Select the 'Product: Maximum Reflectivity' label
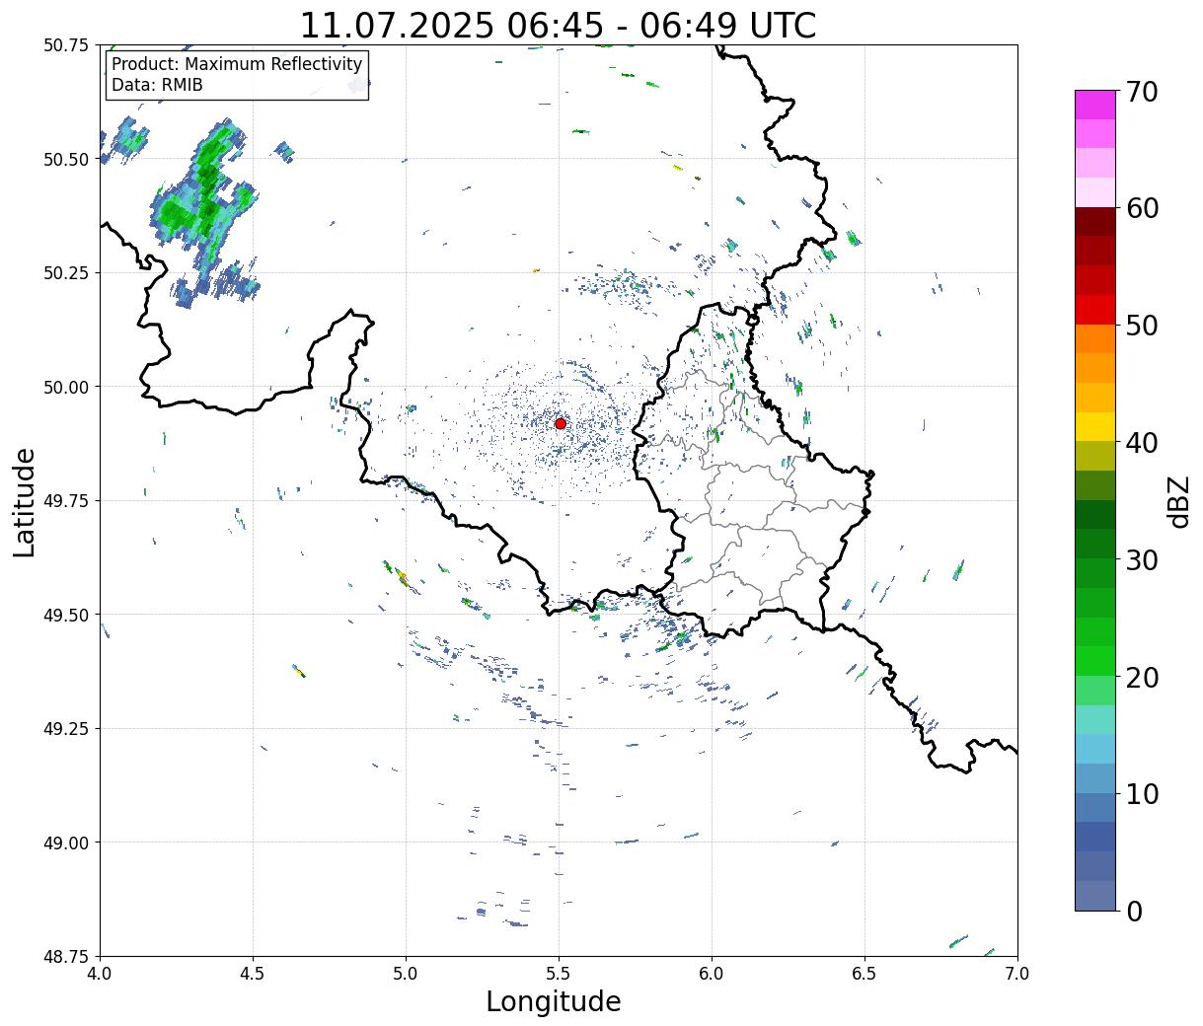 (237, 64)
